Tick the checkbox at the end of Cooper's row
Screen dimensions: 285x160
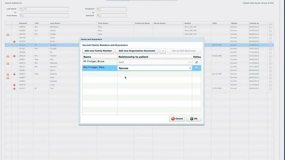tap(270, 34)
